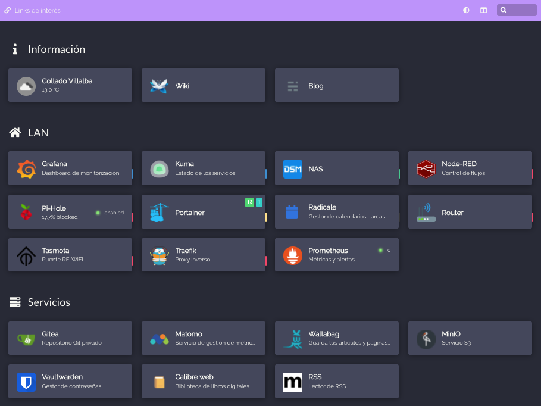Click the Kuma icon for Estado de los servicios
The width and height of the screenshot is (541, 406).
click(160, 168)
